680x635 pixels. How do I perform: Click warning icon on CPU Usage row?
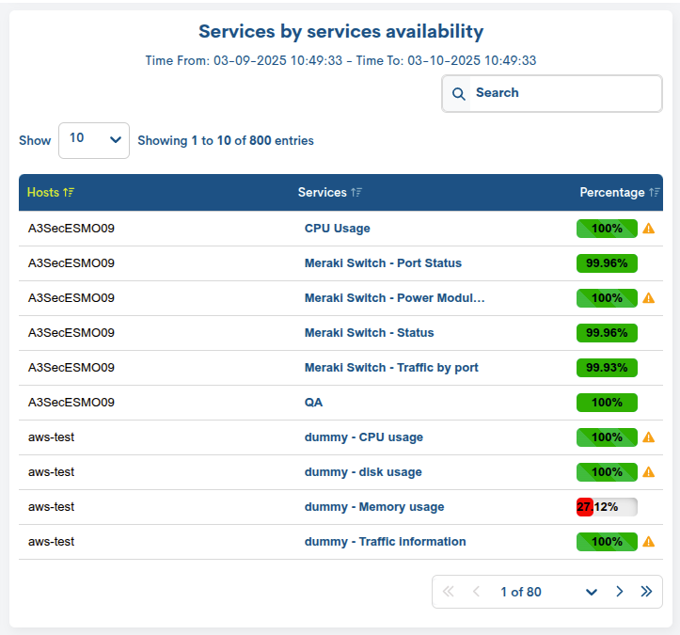coord(648,229)
